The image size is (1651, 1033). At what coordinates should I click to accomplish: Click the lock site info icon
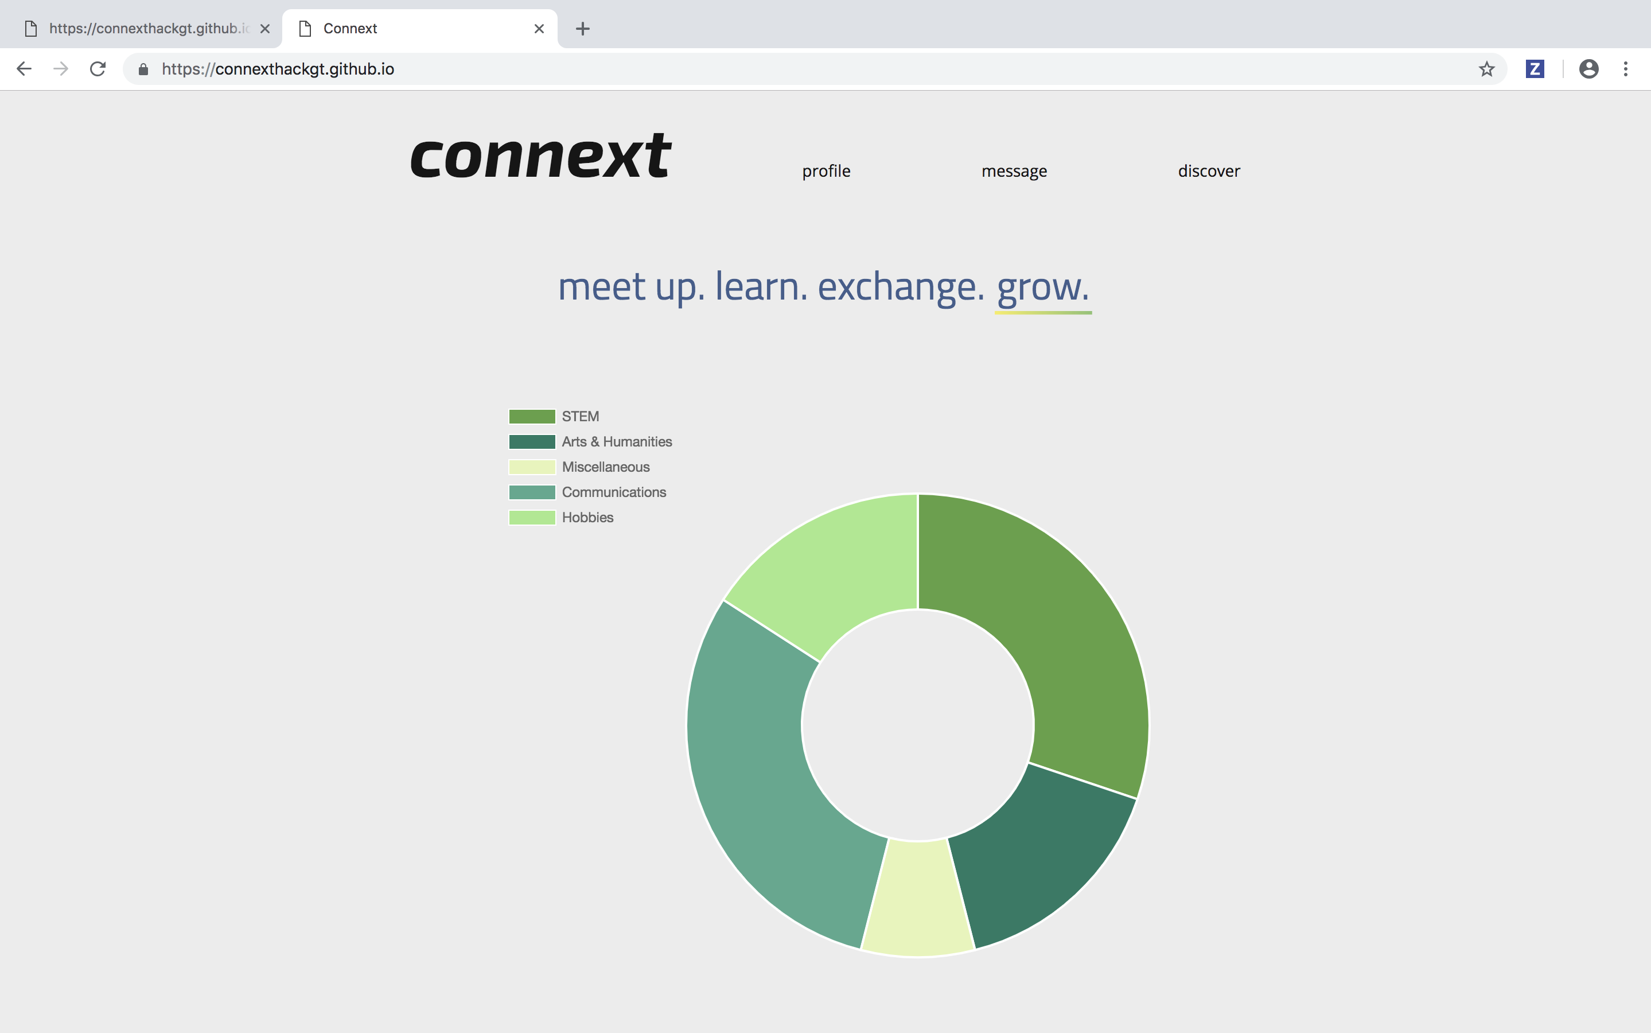pyautogui.click(x=143, y=69)
